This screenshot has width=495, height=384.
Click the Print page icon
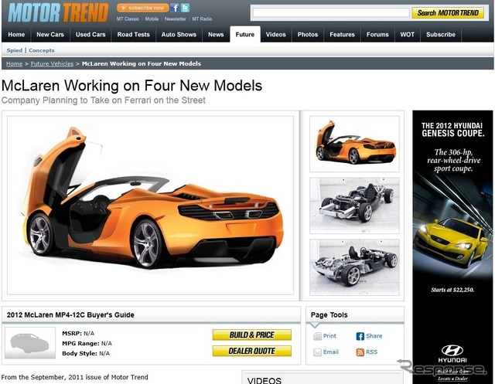[x=317, y=336]
